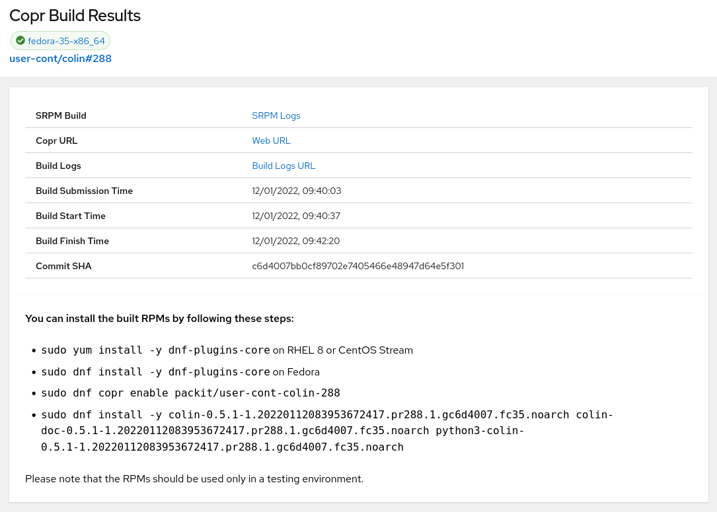The image size is (717, 512).
Task: Click the Copr URL row label
Action: point(56,141)
